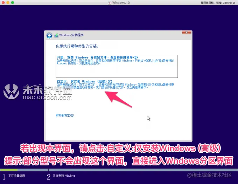
Task: Click the step 2 '正在安装 Windows' label
Action: pos(64,176)
